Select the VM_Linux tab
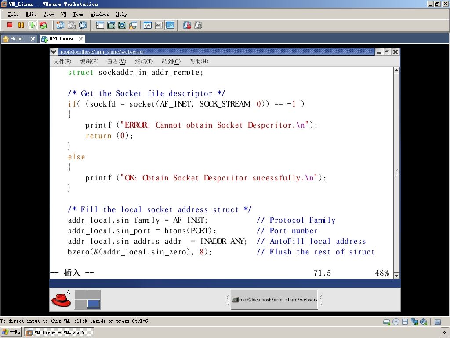Screen dimensions: 450x338 [61, 39]
